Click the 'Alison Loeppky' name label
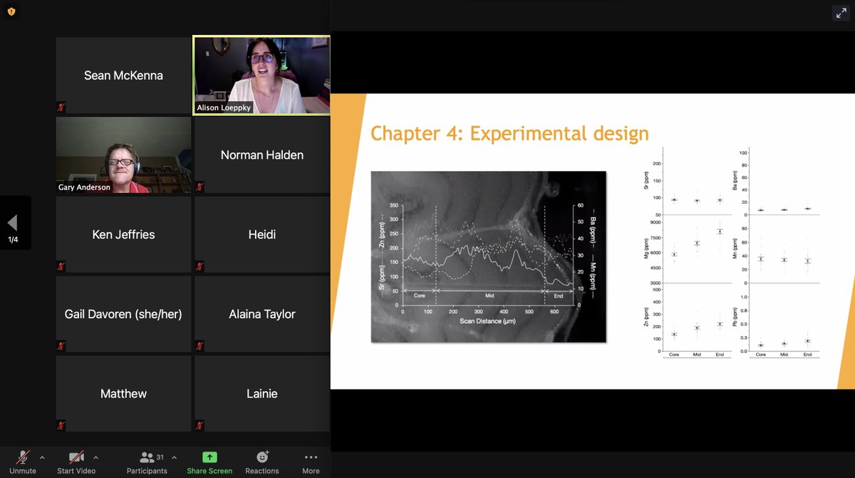Viewport: 855px width, 478px height. click(x=224, y=108)
